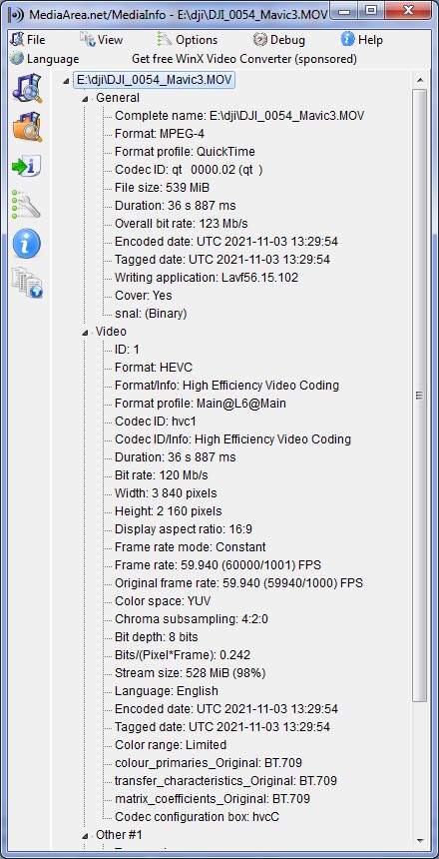
Task: Click the vertical scrollbar thumb
Action: tap(420, 395)
